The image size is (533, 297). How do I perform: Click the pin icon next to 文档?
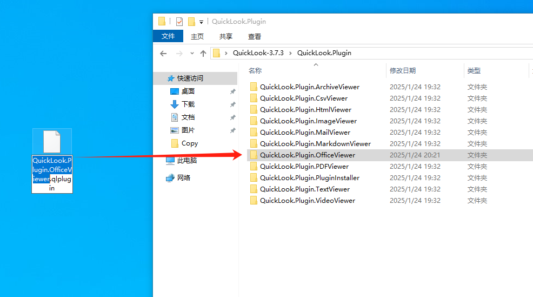pyautogui.click(x=233, y=117)
